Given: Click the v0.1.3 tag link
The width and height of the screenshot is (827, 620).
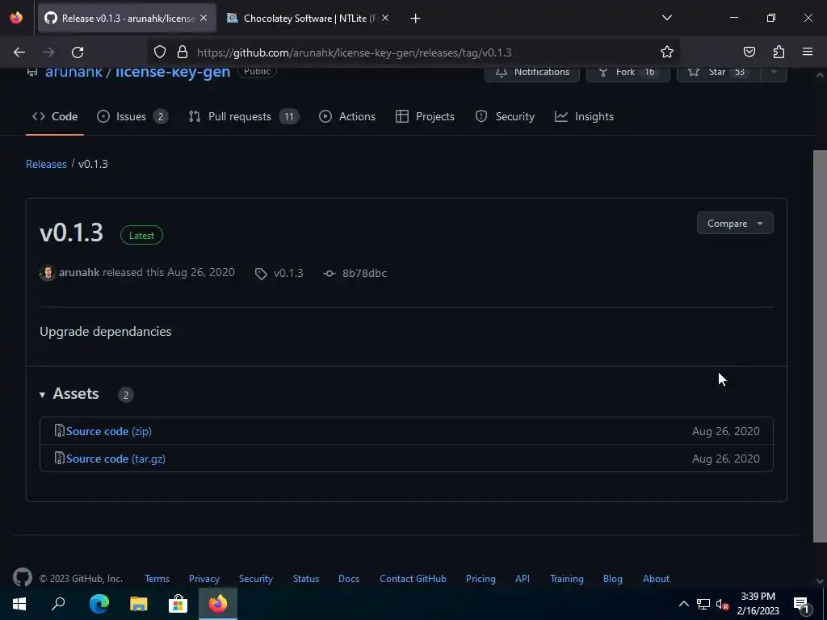Looking at the screenshot, I should click(x=279, y=273).
